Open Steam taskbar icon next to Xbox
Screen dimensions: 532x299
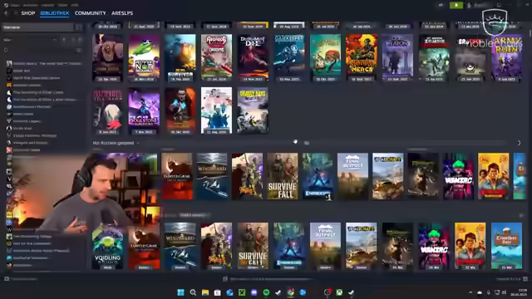pos(351,292)
